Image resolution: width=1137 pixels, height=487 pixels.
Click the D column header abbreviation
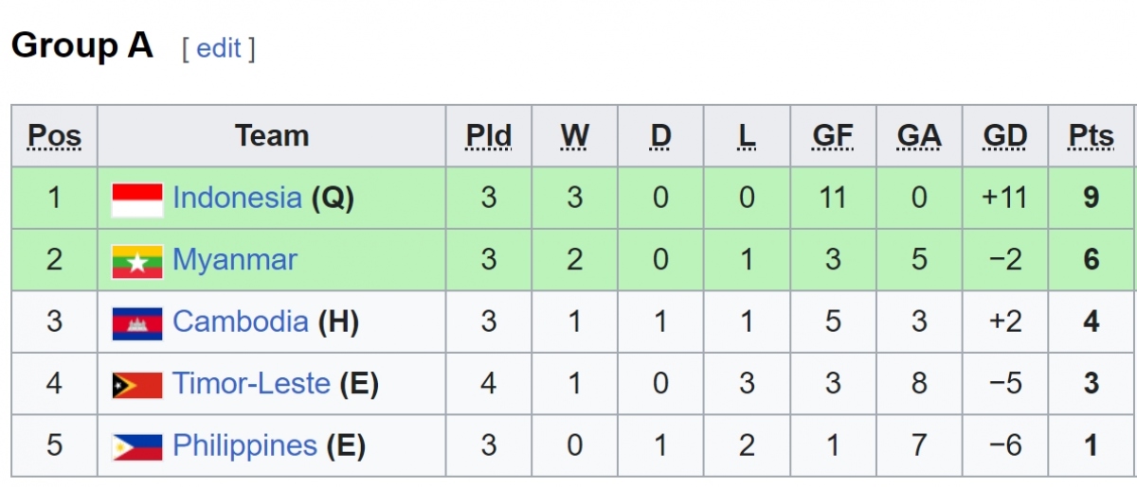click(x=660, y=137)
